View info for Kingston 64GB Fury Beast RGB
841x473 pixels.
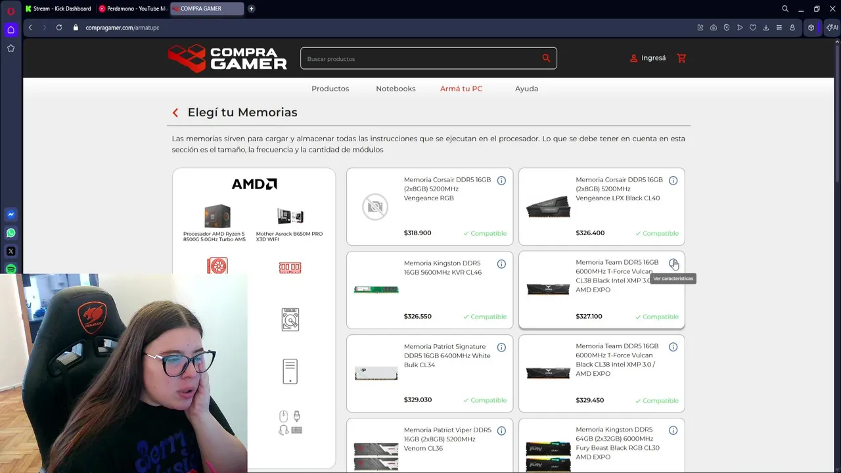673,430
